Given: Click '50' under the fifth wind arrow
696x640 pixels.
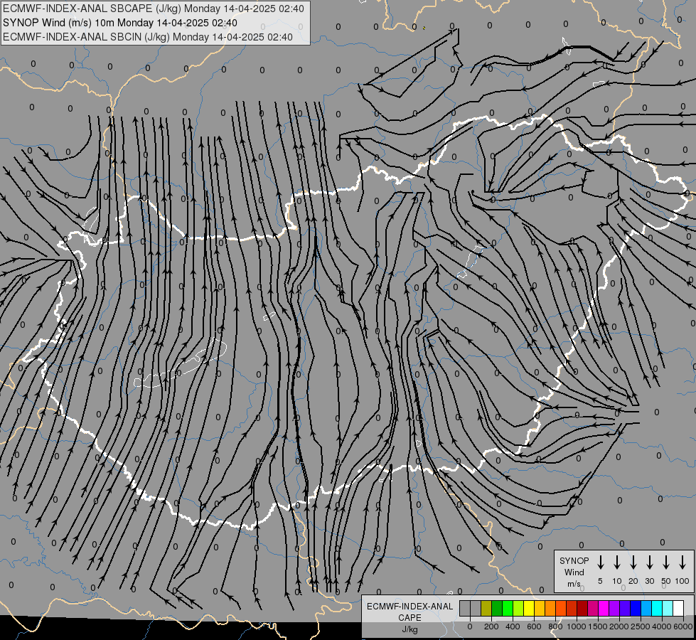Looking at the screenshot, I should (666, 581).
